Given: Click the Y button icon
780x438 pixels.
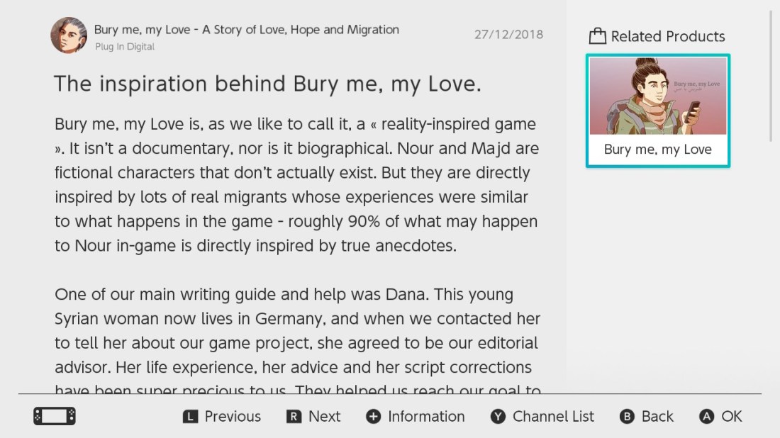Looking at the screenshot, I should coord(497,417).
